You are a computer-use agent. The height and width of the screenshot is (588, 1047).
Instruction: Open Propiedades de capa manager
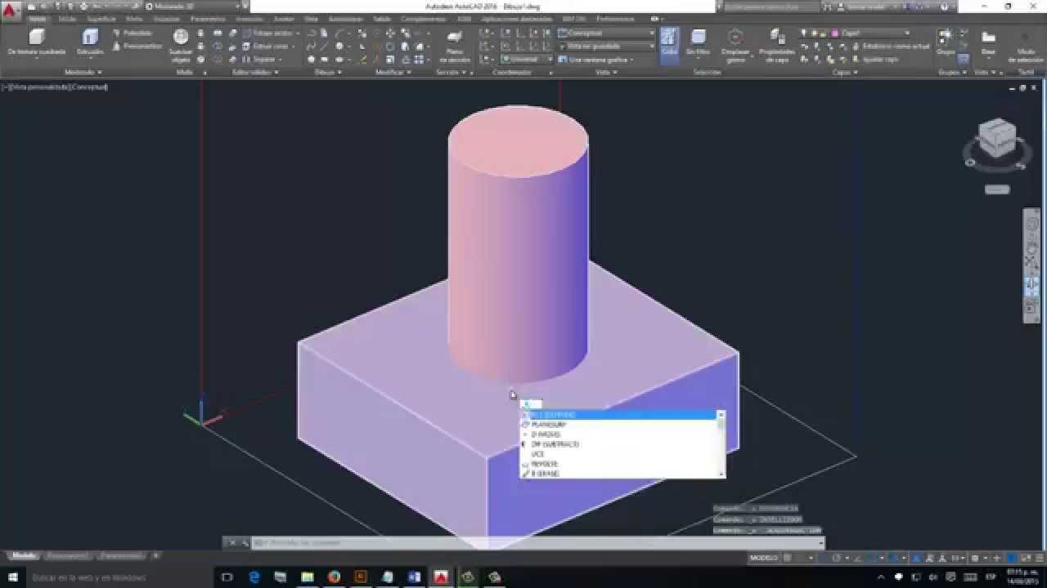[777, 45]
